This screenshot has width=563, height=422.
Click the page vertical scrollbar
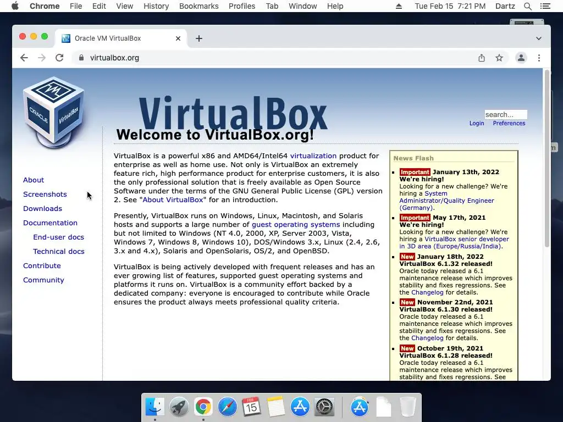tap(547, 158)
